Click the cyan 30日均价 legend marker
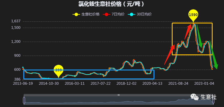 [x=131, y=14]
